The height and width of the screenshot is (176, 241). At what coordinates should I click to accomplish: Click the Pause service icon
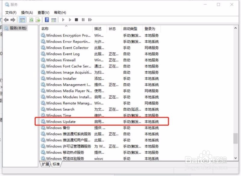pyautogui.click(x=83, y=20)
